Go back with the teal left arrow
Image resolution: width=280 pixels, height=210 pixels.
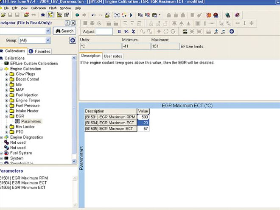[77, 15]
